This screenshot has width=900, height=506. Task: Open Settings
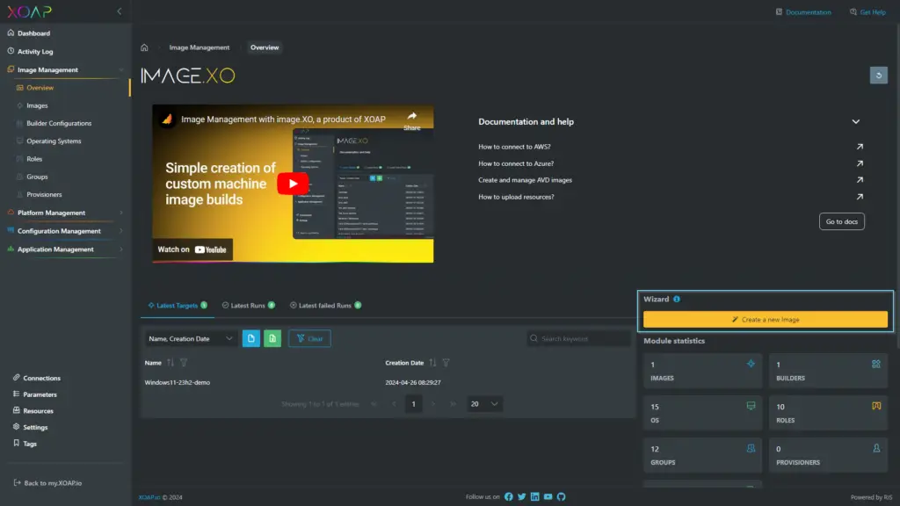click(35, 428)
